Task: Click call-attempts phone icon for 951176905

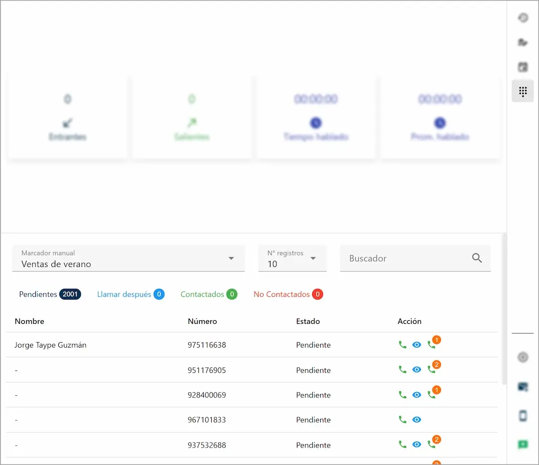Action: coord(431,370)
